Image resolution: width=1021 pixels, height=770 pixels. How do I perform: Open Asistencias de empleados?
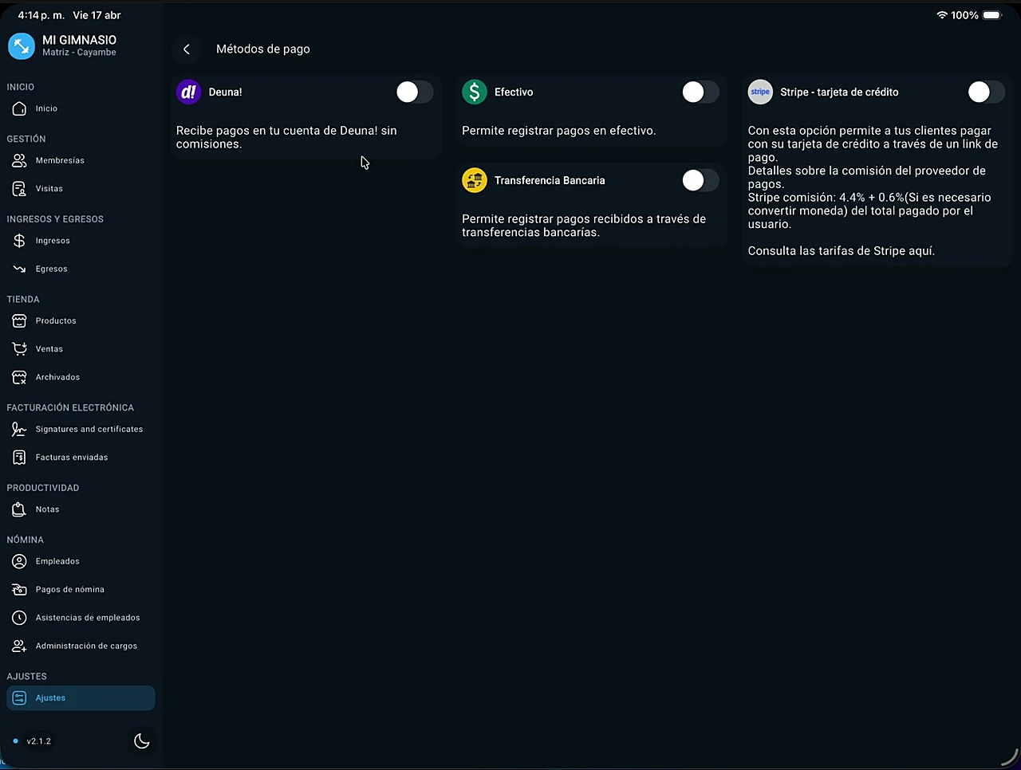tap(88, 617)
